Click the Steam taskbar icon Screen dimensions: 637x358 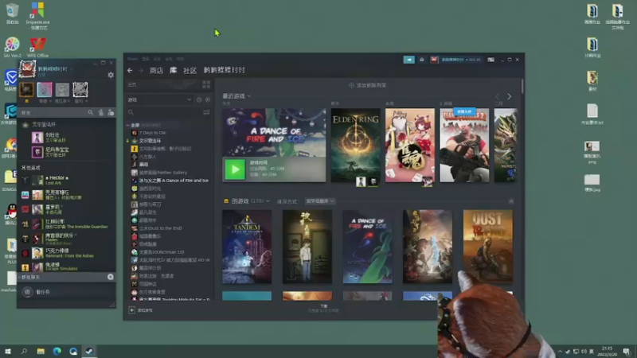[x=89, y=351]
